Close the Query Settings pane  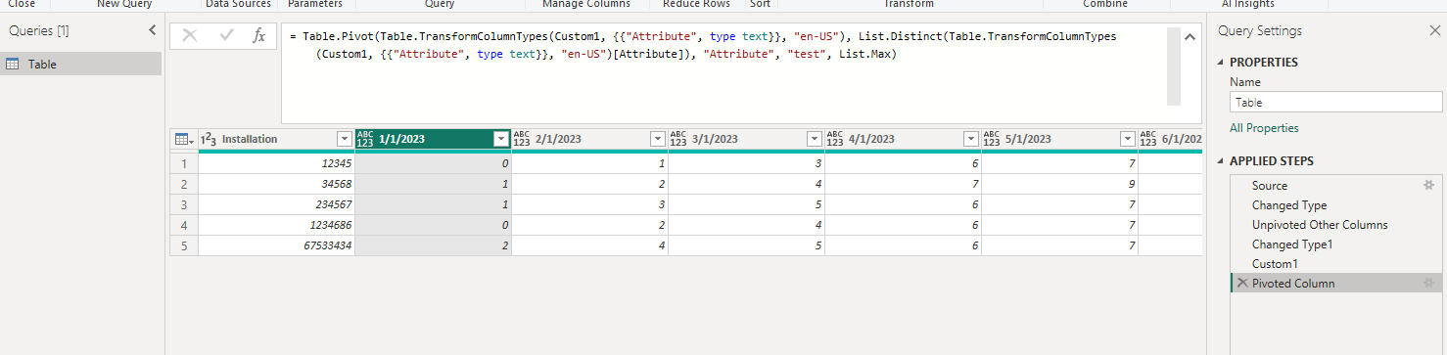click(x=1434, y=31)
